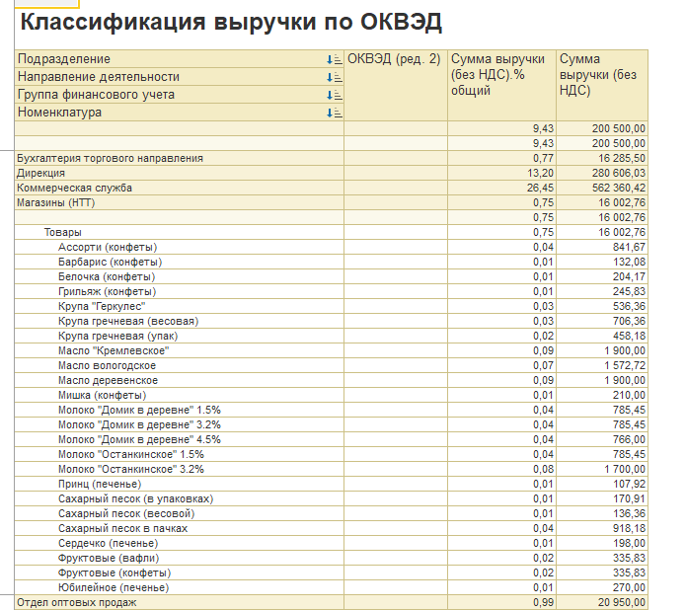Expand the Дирекция group row
This screenshot has height=610, width=686.
(41, 173)
